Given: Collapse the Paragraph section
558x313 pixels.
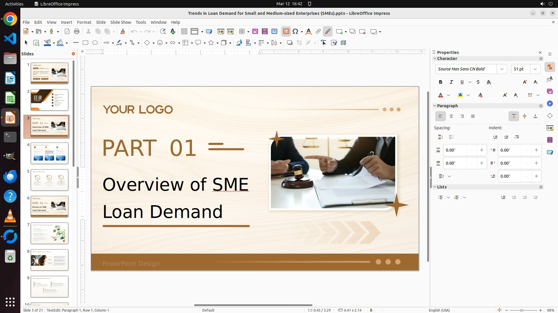Looking at the screenshot, I should [435, 106].
